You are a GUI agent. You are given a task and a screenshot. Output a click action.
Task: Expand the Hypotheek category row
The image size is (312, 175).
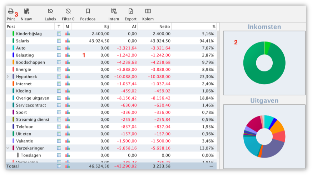(8, 77)
